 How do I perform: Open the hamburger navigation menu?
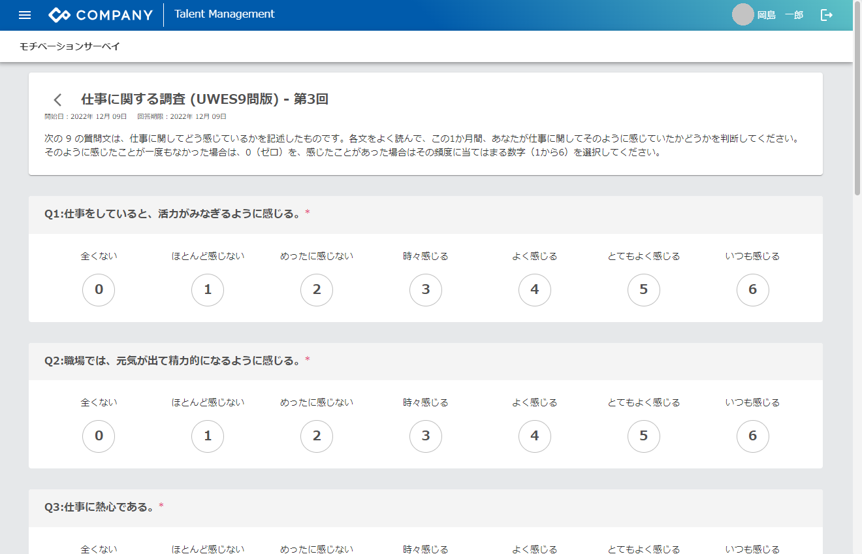(25, 15)
